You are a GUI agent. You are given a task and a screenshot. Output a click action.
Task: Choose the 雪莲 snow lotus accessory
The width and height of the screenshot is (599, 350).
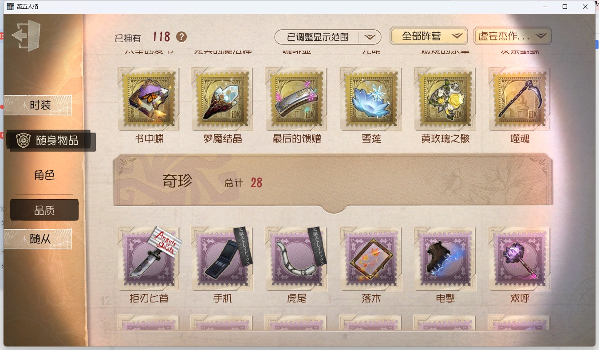point(371,99)
